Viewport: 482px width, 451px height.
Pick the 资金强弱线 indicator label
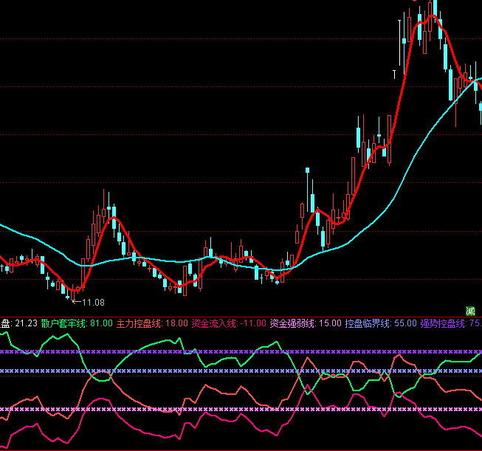pyautogui.click(x=292, y=323)
